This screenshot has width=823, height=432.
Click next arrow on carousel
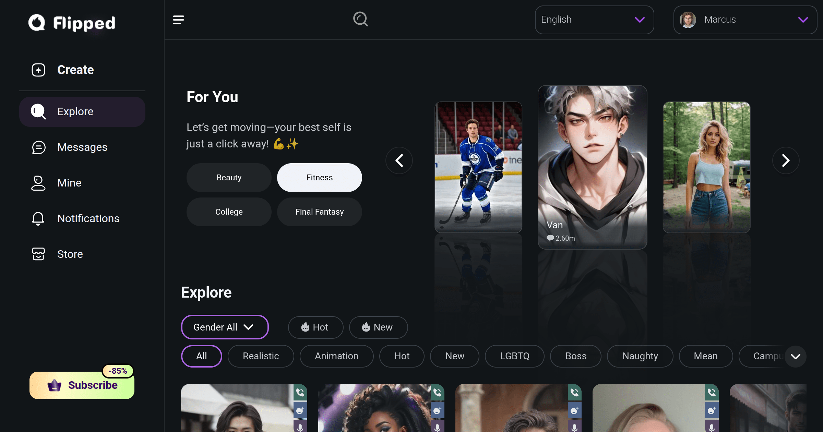pyautogui.click(x=785, y=160)
